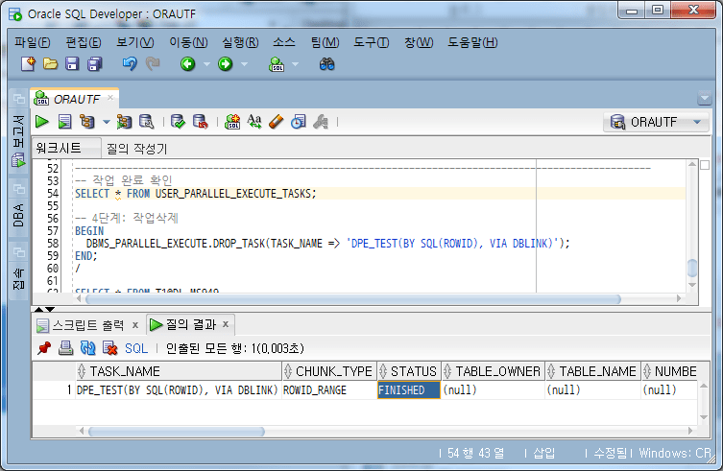This screenshot has height=471, width=723.
Task: Select the TASK_NAME column header
Action: pos(180,371)
